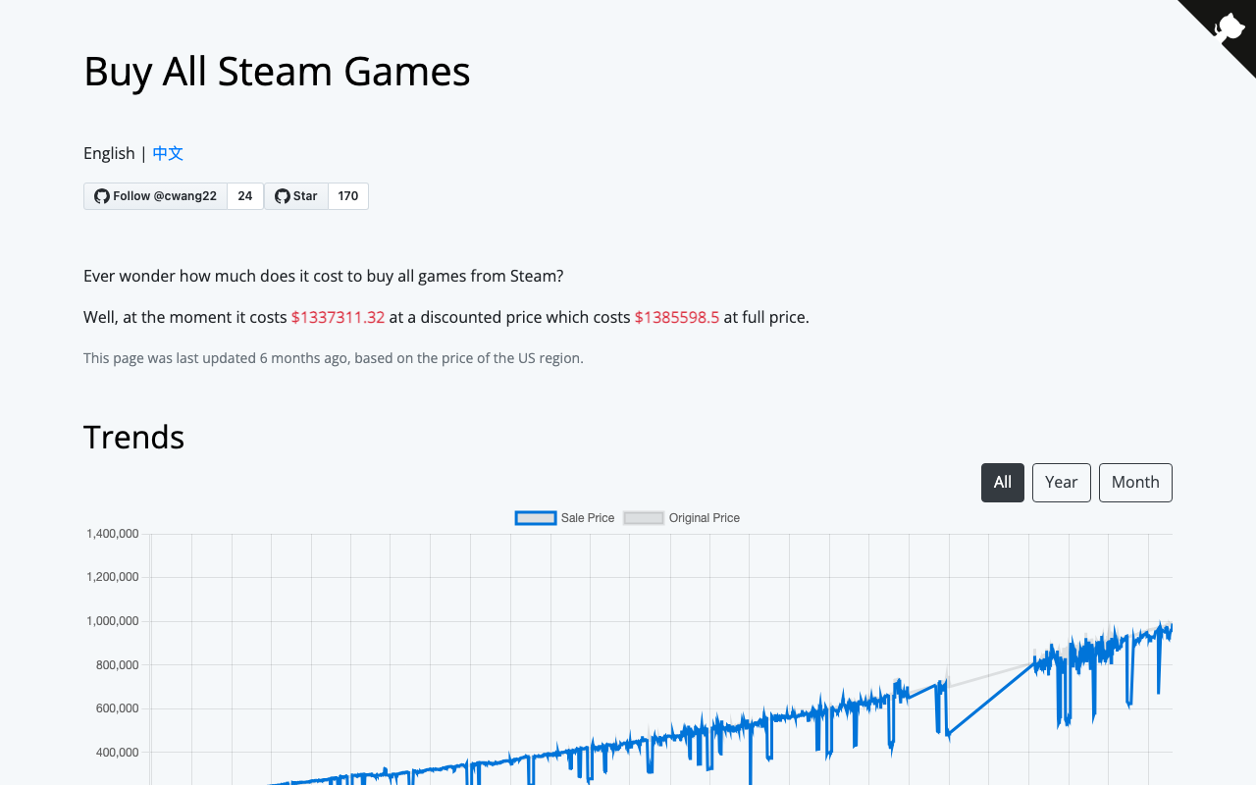1256x785 pixels.
Task: Click the 400,000 y-axis label
Action: click(116, 753)
